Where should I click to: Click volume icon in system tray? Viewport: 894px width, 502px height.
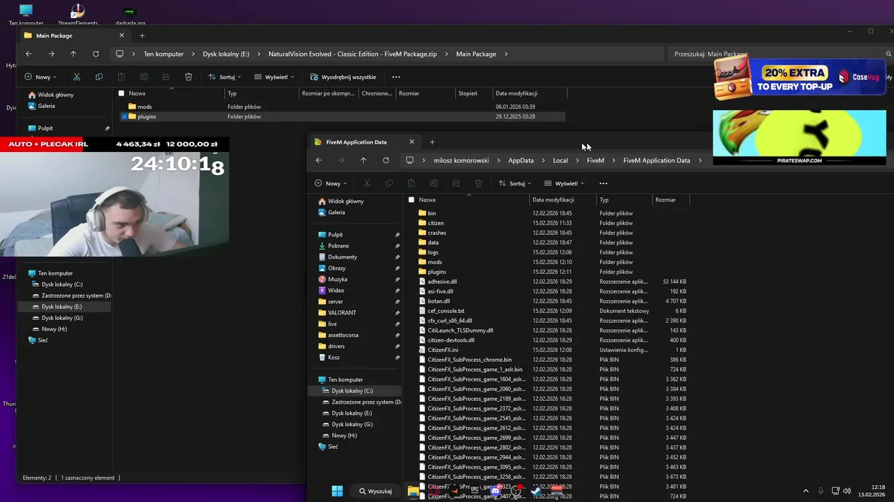pos(849,491)
